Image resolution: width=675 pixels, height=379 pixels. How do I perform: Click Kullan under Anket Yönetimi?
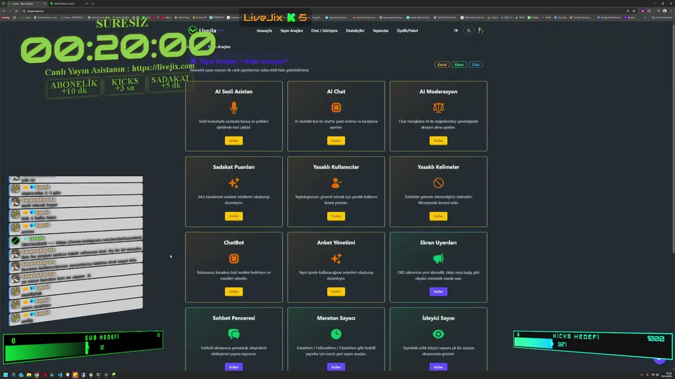336,292
